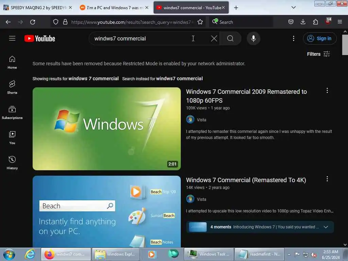348x261 pixels.
Task: Open the Home sidebar item
Action: 12,63
